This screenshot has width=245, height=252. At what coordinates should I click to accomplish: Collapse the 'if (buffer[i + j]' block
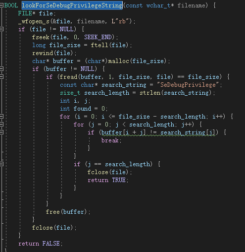coord(1,132)
